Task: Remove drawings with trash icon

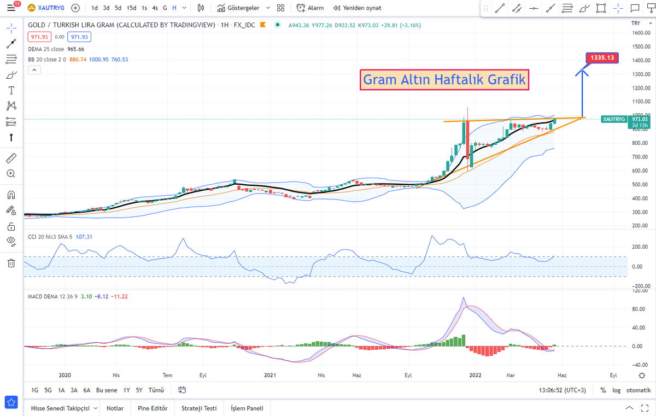Action: (x=11, y=263)
